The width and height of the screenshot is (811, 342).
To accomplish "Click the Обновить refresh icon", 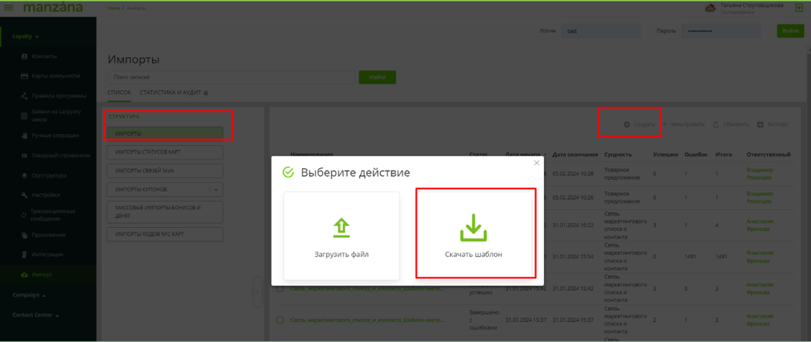I will pyautogui.click(x=716, y=124).
